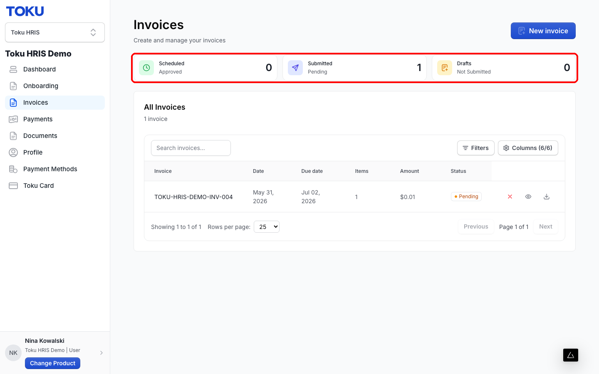Click the TOKU logo
This screenshot has height=374, width=599.
25,11
